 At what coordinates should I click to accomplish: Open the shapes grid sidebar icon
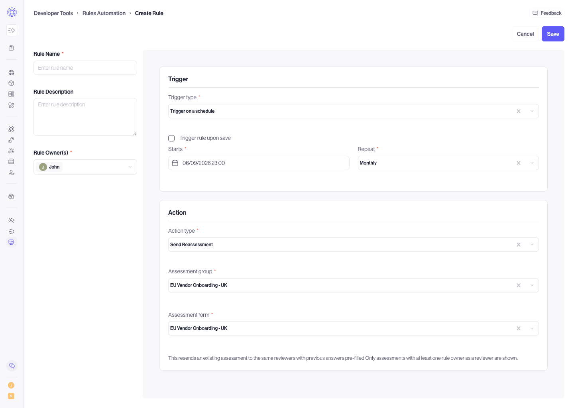click(11, 105)
